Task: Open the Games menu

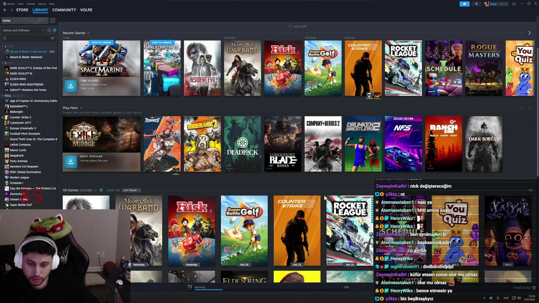Action: 42,4
